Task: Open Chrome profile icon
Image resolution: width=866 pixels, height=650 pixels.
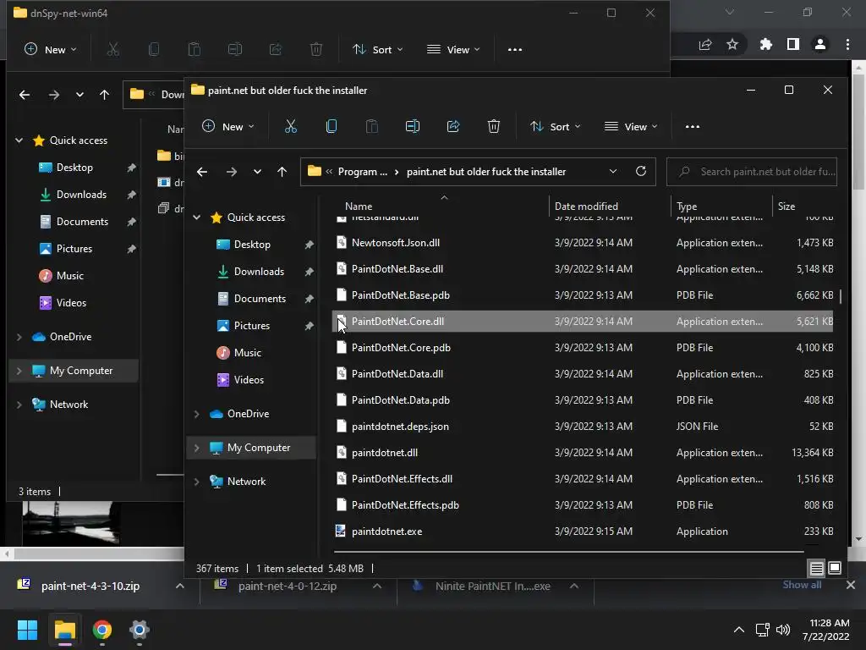Action: pos(820,44)
